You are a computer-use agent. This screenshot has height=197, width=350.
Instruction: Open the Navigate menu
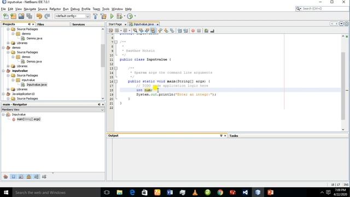tap(30, 9)
